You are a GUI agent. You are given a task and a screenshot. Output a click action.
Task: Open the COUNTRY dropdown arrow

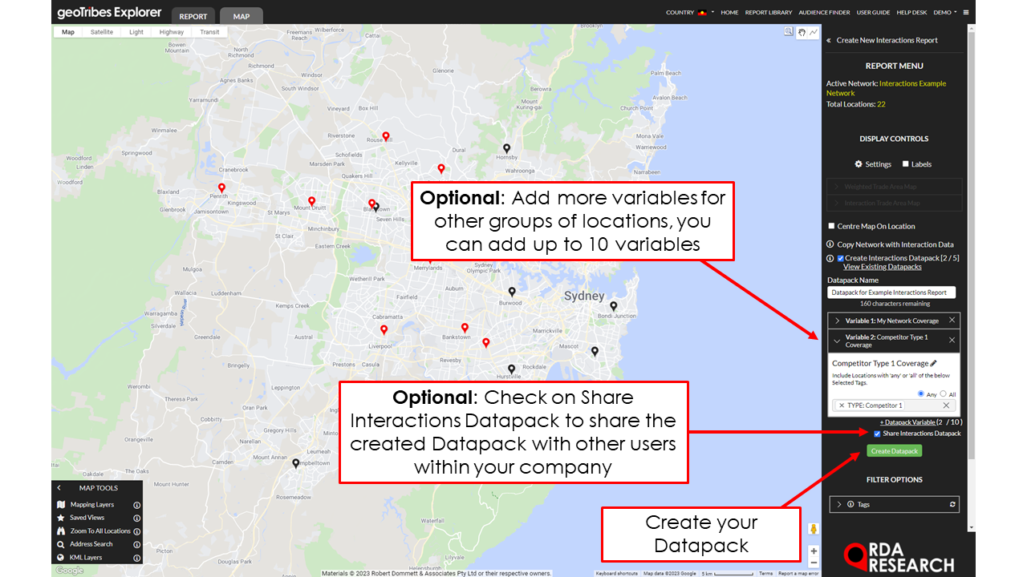(712, 12)
